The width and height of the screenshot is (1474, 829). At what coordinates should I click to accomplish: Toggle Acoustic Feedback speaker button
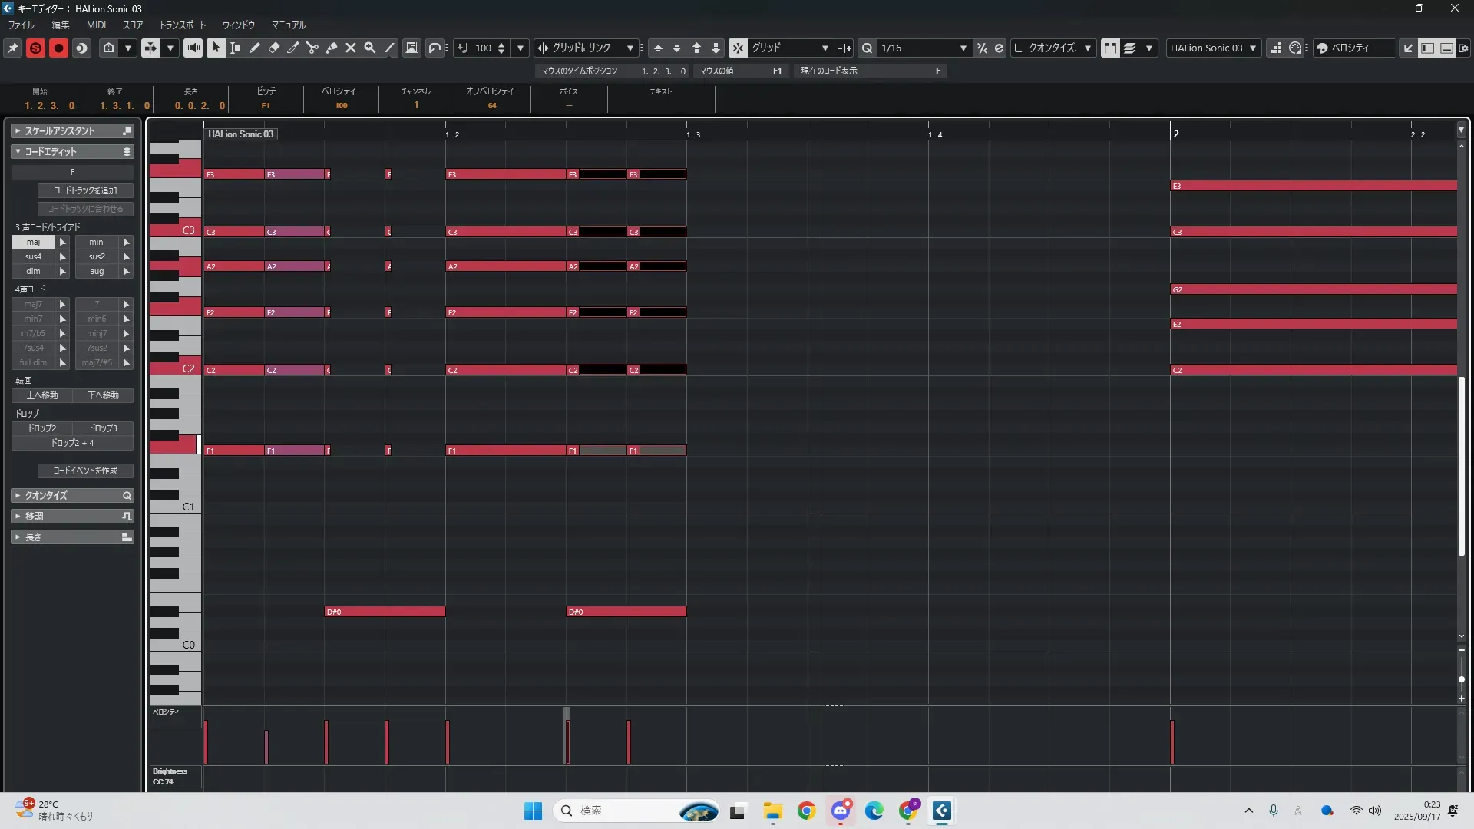pos(193,48)
